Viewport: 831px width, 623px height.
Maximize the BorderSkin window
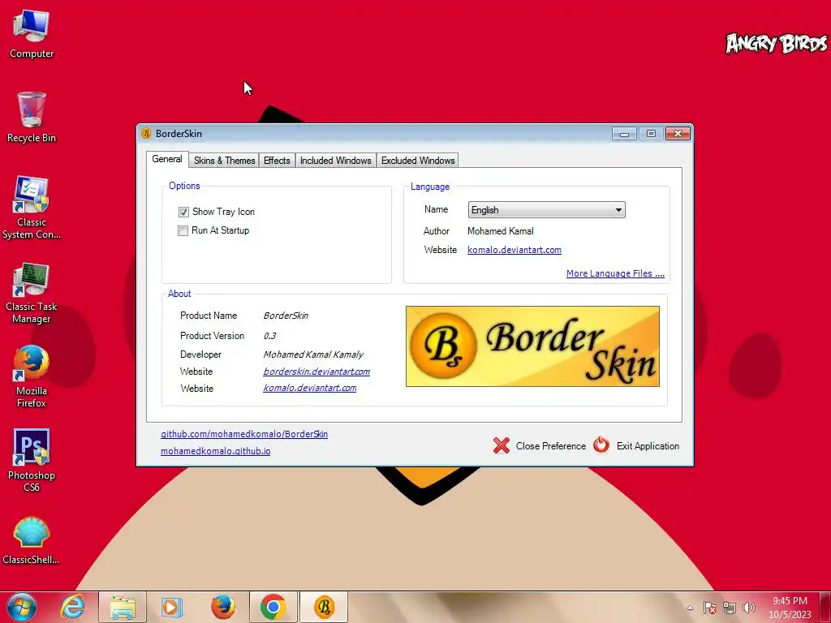click(651, 134)
